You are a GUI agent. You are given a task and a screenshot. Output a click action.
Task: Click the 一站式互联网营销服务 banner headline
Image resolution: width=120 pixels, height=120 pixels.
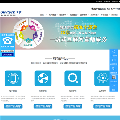[x=78, y=39]
